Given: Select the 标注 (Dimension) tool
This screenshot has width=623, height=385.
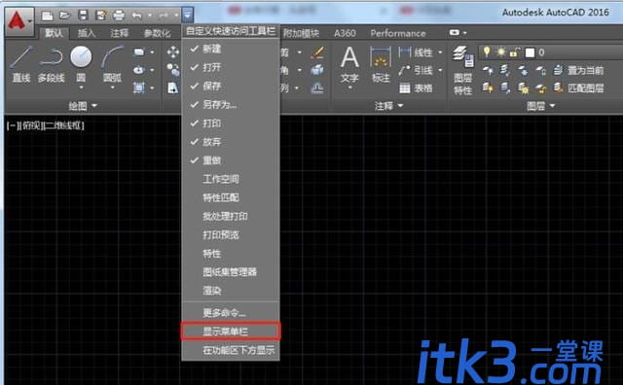Looking at the screenshot, I should [381, 64].
